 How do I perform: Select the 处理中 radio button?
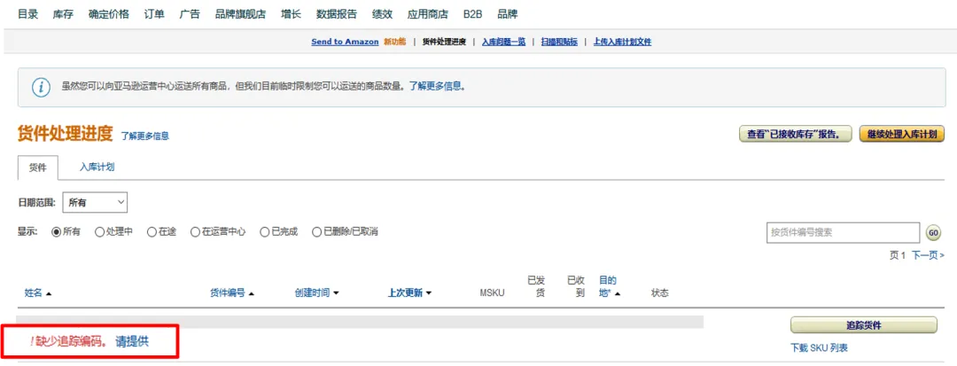pos(99,232)
